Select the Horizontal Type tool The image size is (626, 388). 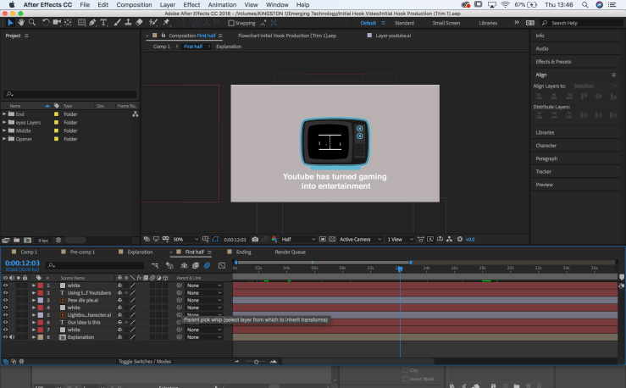[x=103, y=23]
